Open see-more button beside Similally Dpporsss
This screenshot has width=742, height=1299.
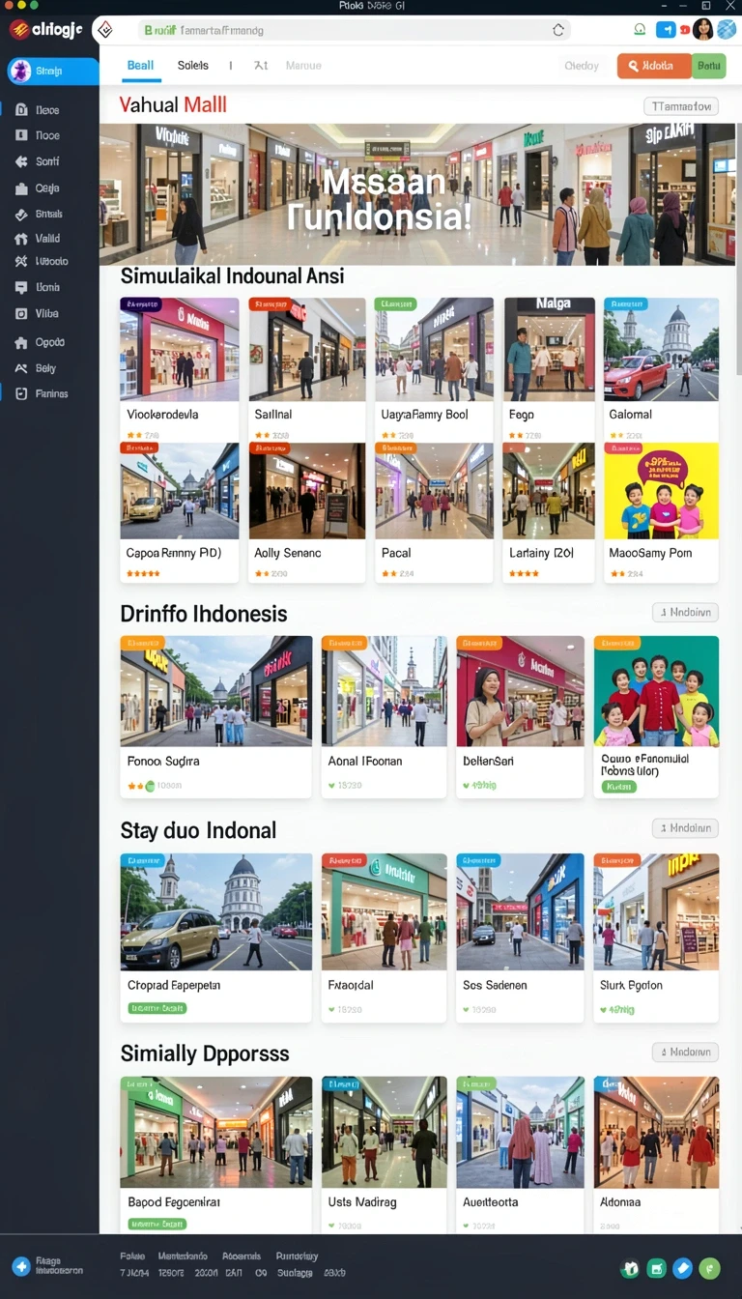coord(685,1052)
